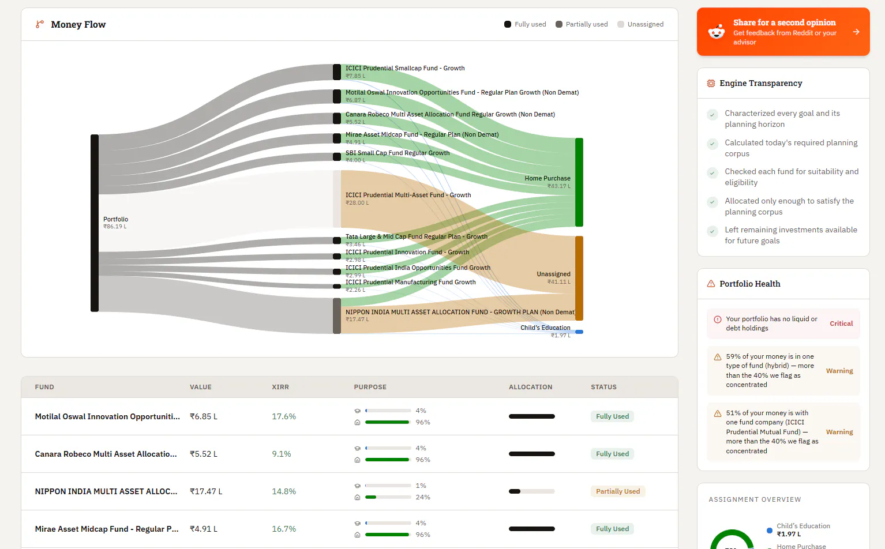The image size is (885, 549).
Task: Click the allocation bar for Mirae Asset
Action: click(532, 529)
